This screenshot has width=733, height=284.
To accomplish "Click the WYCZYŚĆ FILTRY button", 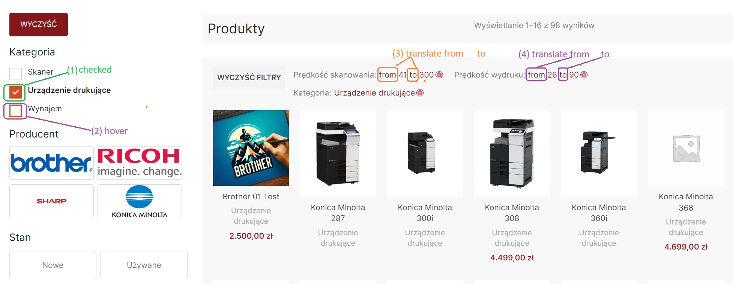I will pyautogui.click(x=249, y=78).
